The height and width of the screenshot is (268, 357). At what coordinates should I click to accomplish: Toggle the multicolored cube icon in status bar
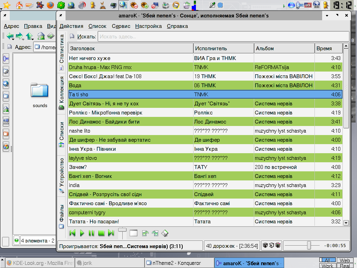(278, 245)
